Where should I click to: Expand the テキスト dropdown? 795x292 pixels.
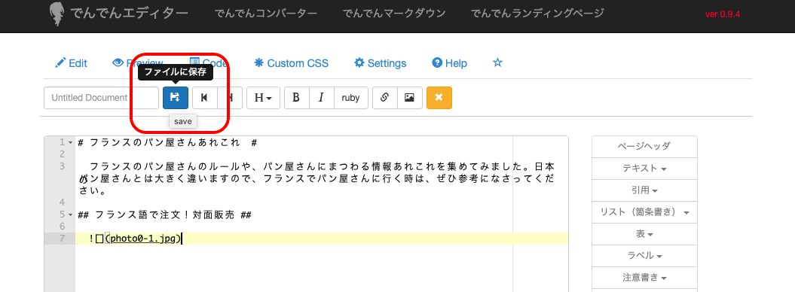coord(644,168)
